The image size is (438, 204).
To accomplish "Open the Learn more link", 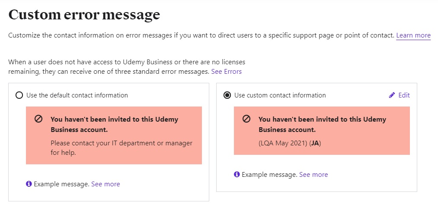I will click(413, 35).
